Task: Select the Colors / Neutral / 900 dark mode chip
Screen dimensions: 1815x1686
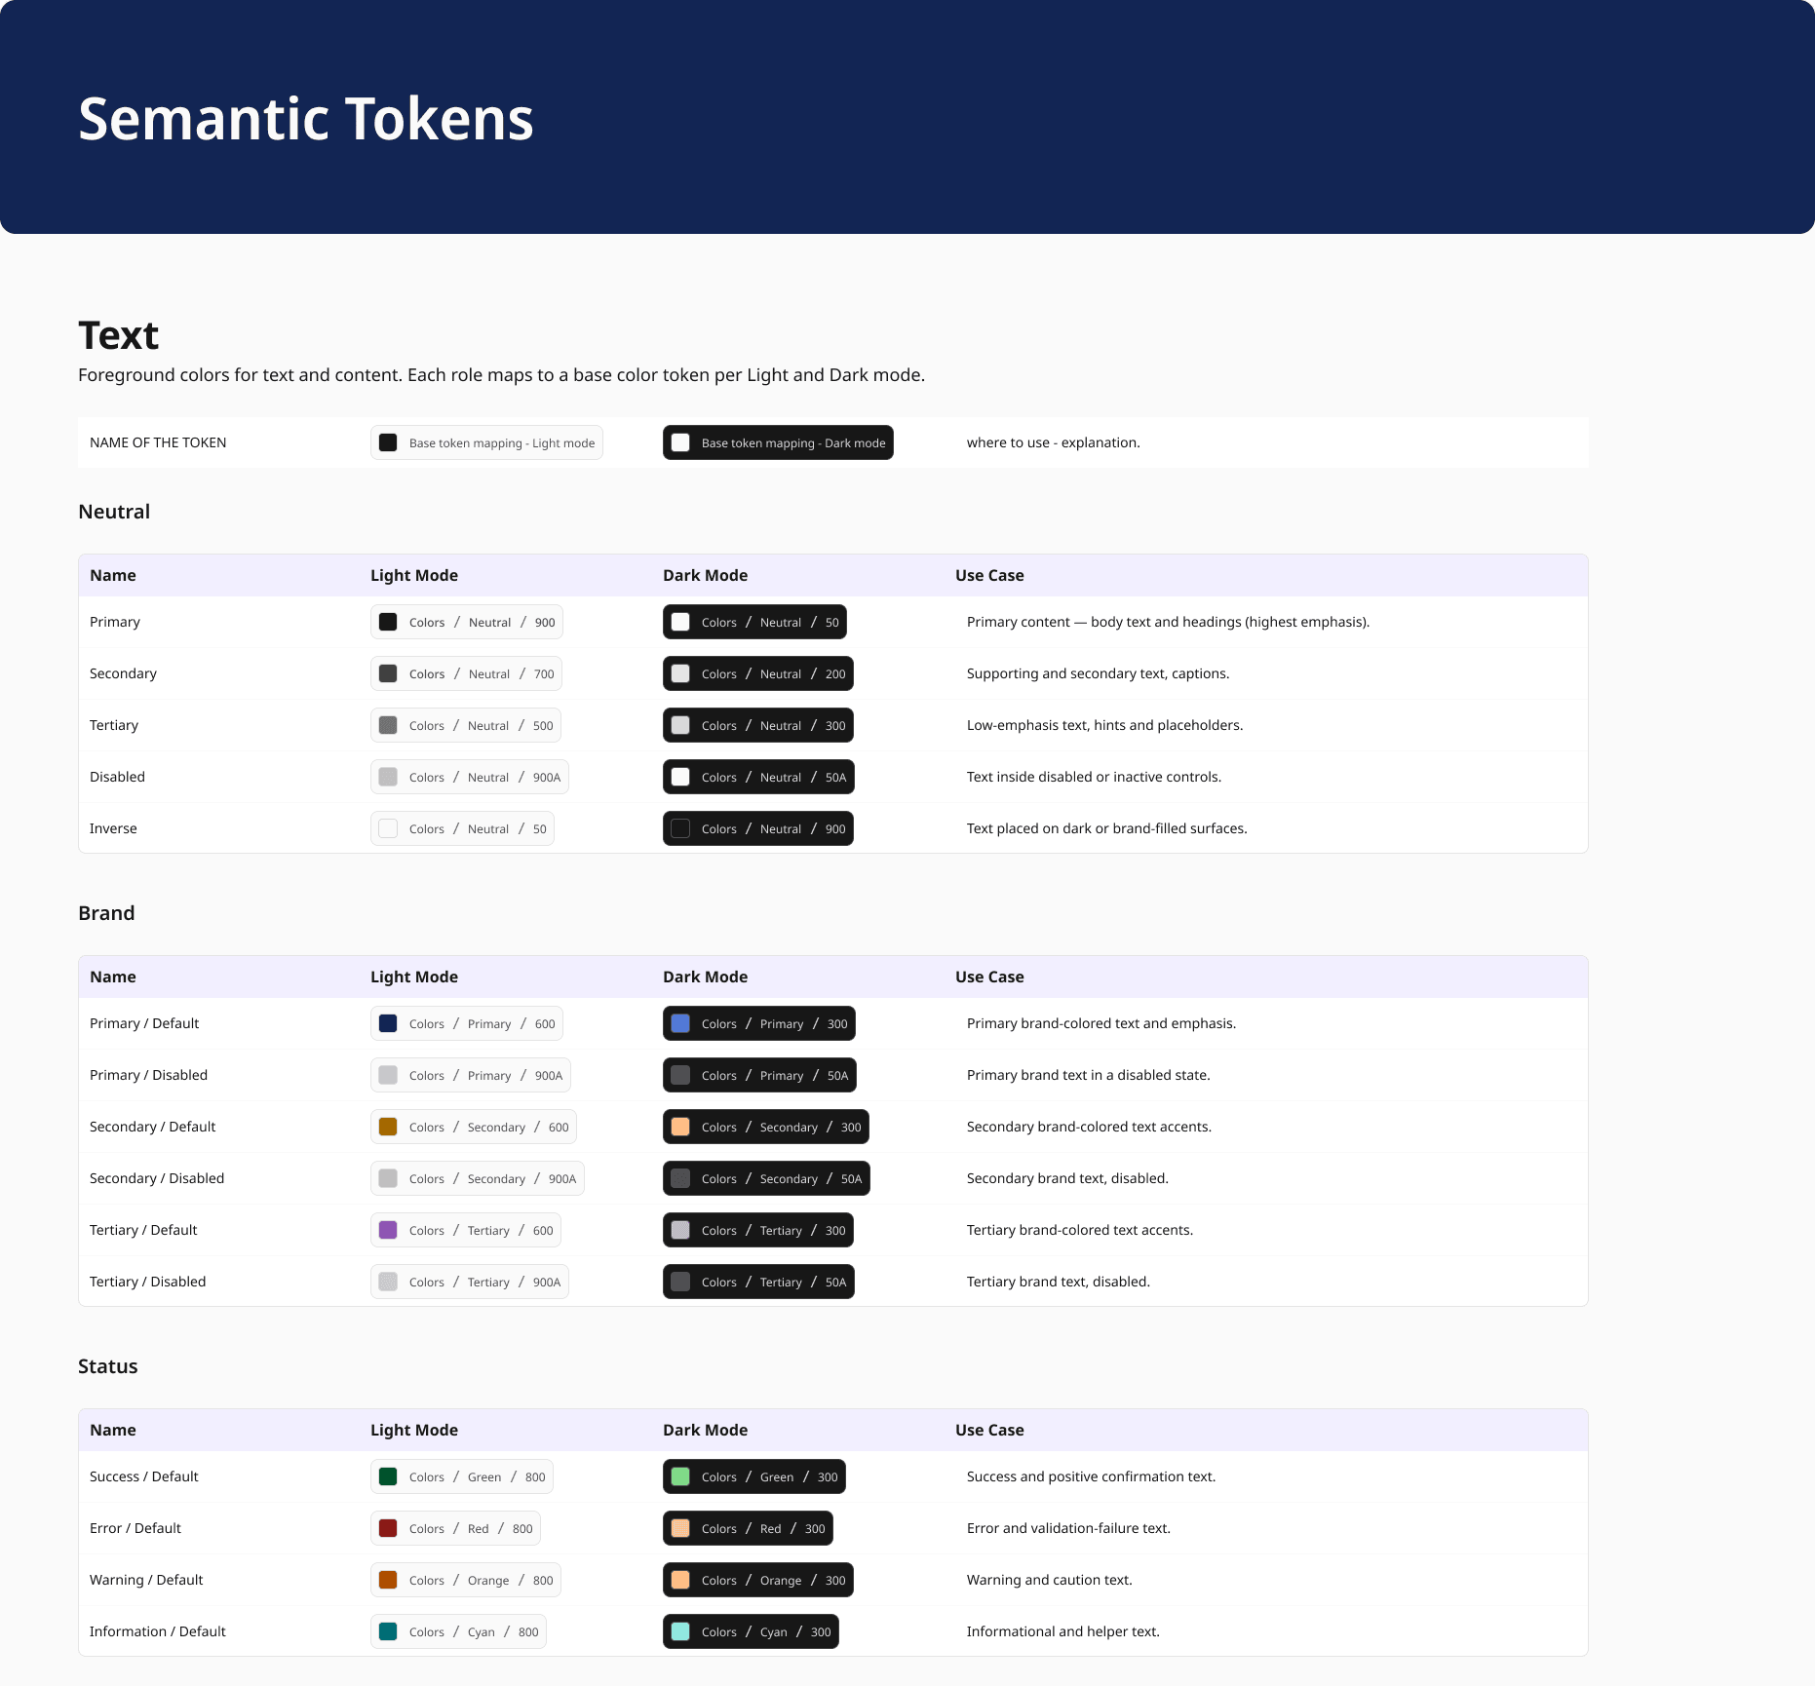Action: coord(758,828)
